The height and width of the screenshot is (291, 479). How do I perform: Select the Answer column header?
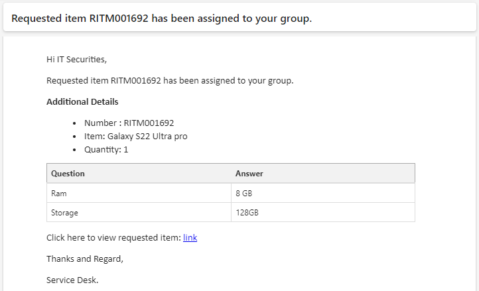point(323,174)
